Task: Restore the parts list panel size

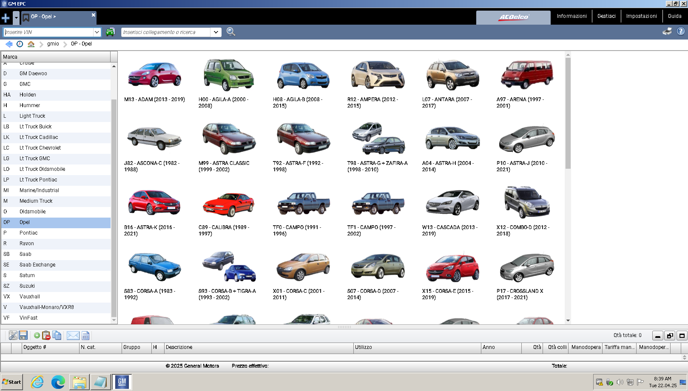Action: (670, 336)
